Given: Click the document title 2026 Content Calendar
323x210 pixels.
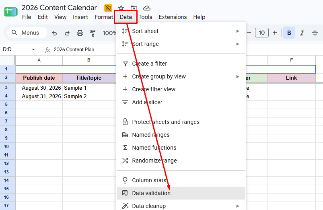Looking at the screenshot, I should click(59, 8).
